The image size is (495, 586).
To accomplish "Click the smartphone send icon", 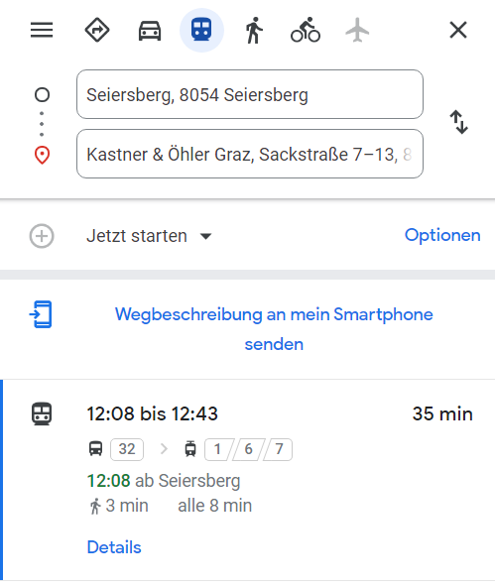I will click(41, 314).
